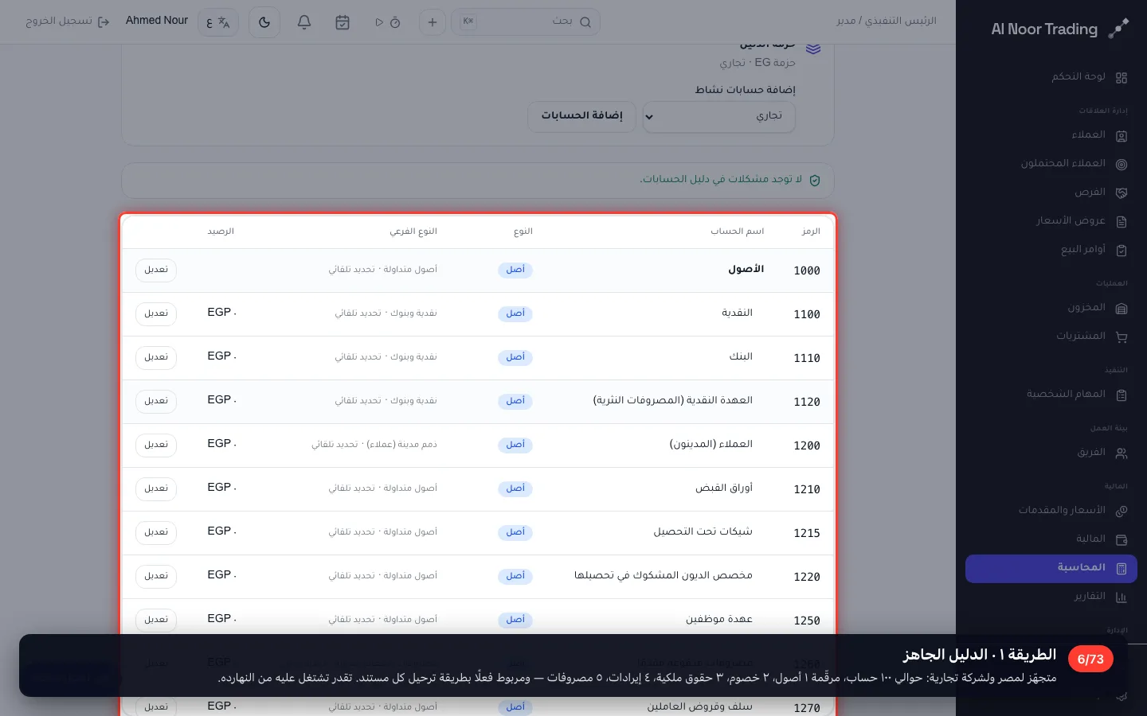The height and width of the screenshot is (716, 1147).
Task: Edit account 1210 أوراق القبض
Action: [x=156, y=488]
